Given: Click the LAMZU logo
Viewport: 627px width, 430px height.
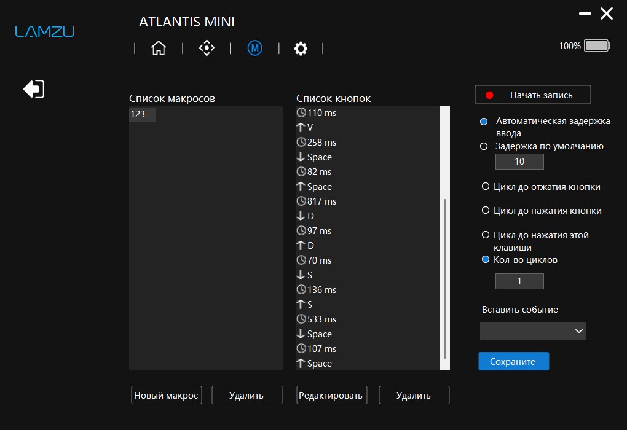Looking at the screenshot, I should point(44,31).
